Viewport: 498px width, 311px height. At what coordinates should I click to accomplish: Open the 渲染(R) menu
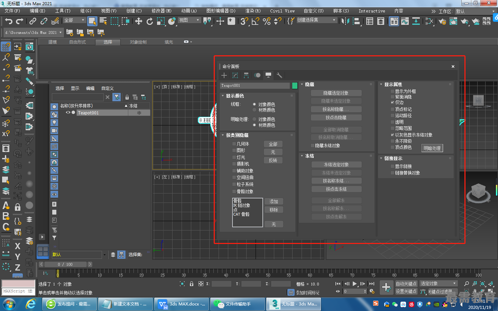coord(253,11)
